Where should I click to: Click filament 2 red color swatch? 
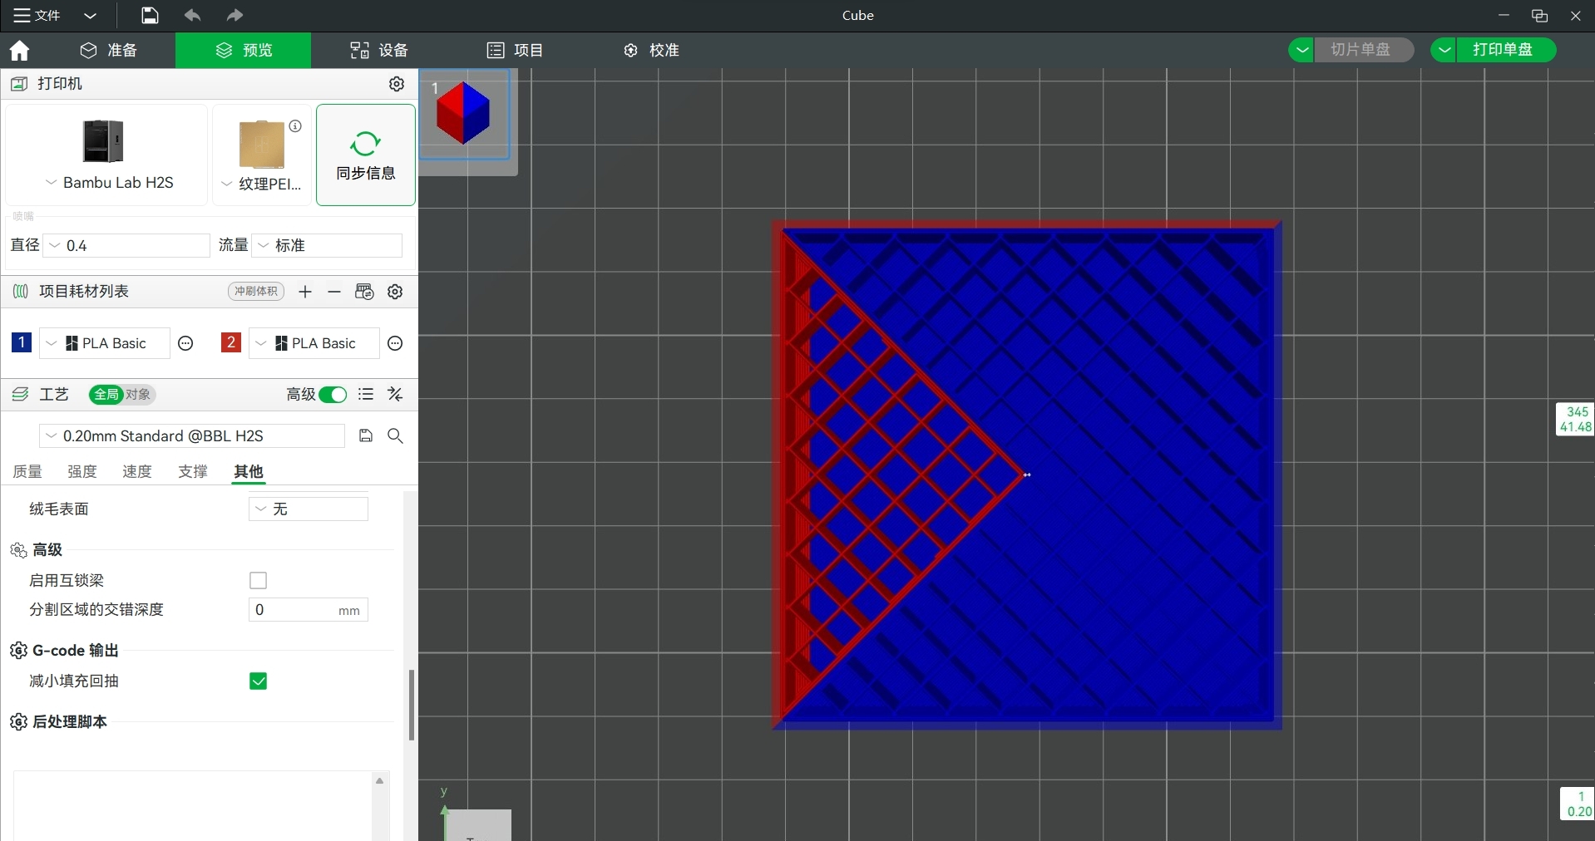point(231,342)
